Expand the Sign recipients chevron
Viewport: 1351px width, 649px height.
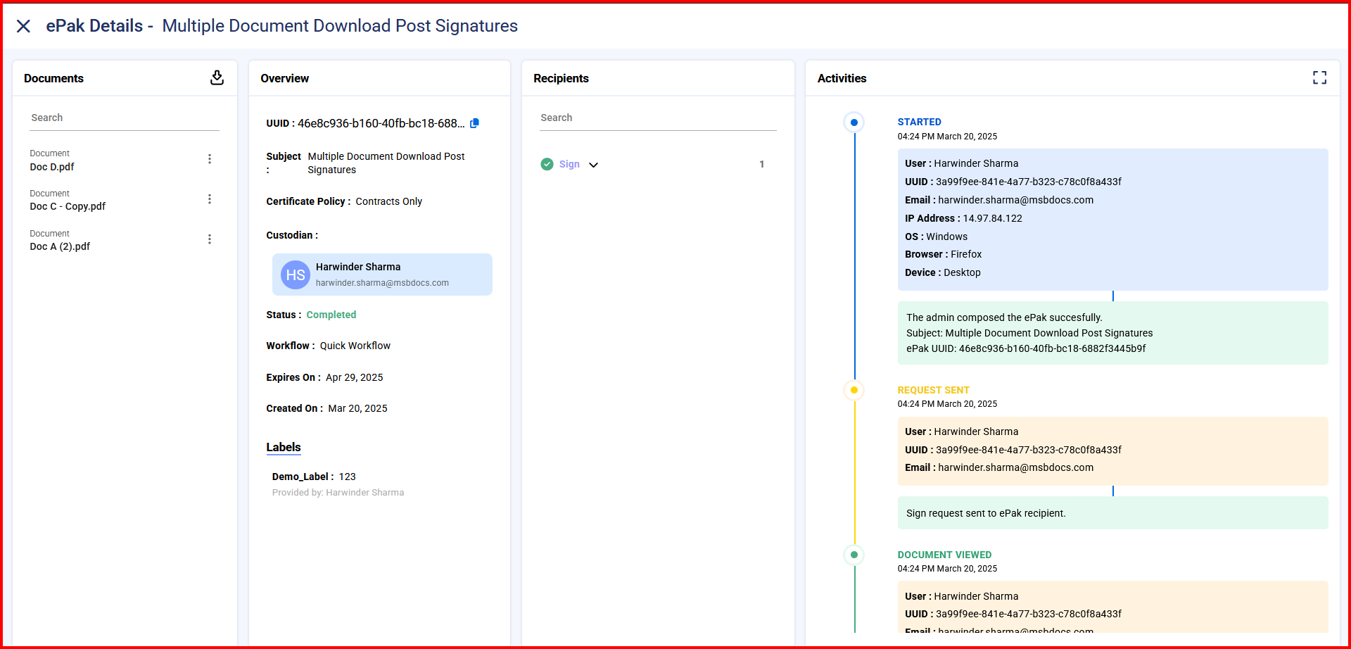[x=593, y=165]
